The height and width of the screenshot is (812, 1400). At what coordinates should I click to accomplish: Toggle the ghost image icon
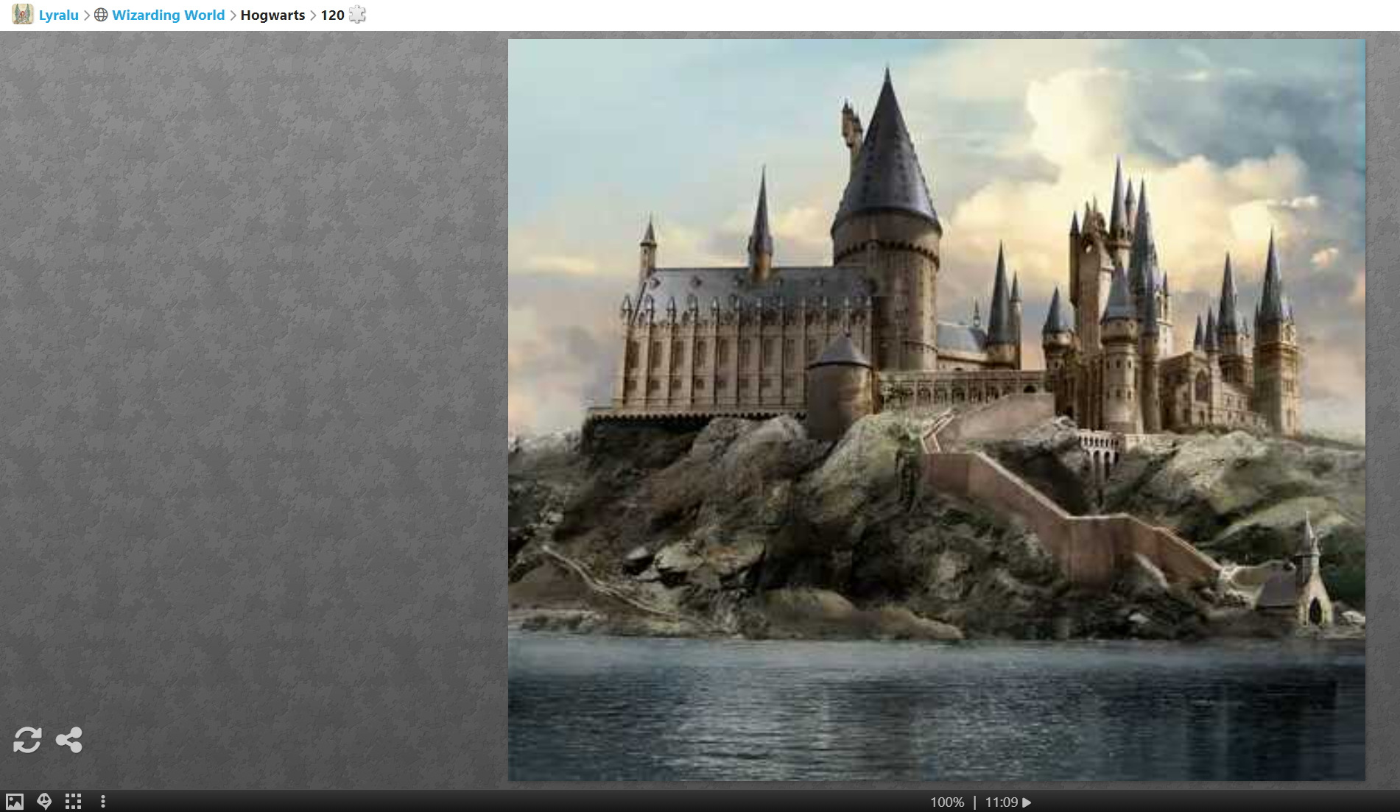tap(44, 802)
